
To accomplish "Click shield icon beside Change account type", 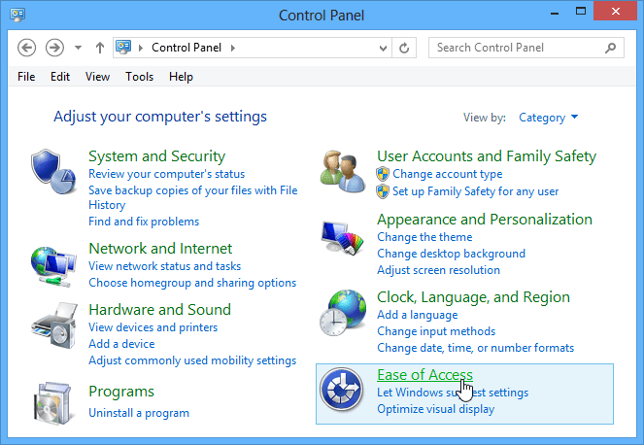I will coord(383,174).
